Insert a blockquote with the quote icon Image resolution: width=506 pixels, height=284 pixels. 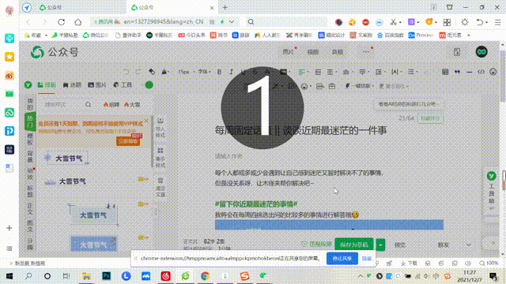point(457,72)
